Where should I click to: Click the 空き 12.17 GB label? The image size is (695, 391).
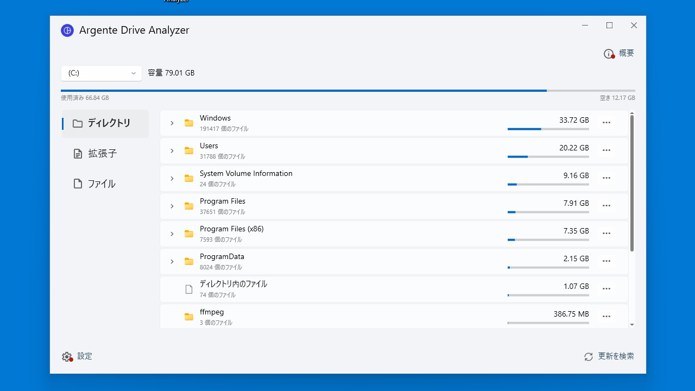pyautogui.click(x=617, y=98)
